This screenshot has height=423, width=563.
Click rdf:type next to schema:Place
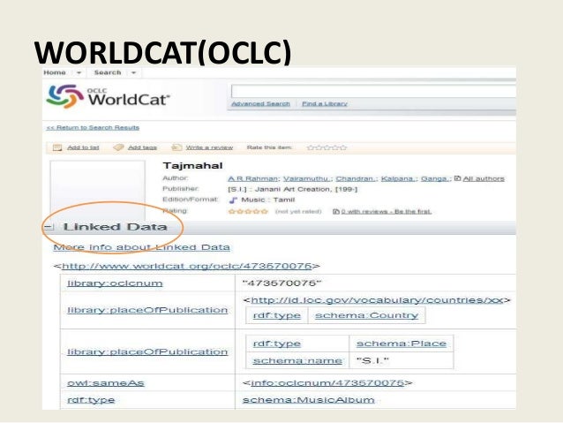[277, 344]
